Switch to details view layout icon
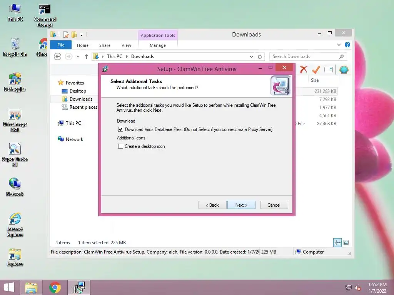Screen dimensions: 394x295 [x=337, y=242]
